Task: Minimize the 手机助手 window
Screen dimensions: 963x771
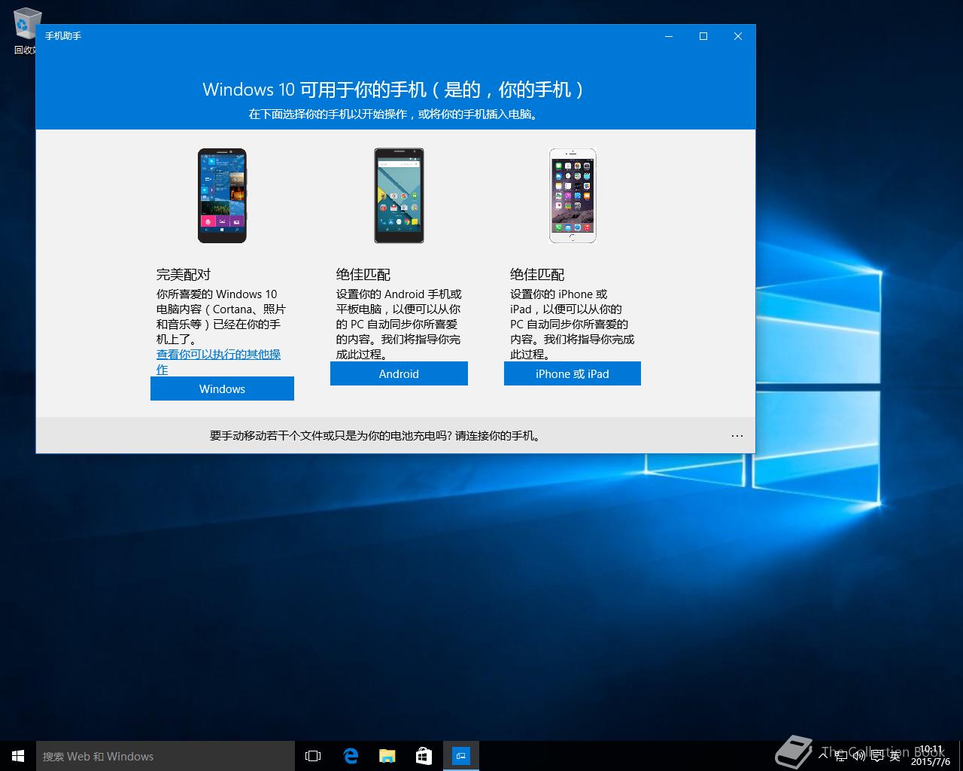Action: [669, 36]
